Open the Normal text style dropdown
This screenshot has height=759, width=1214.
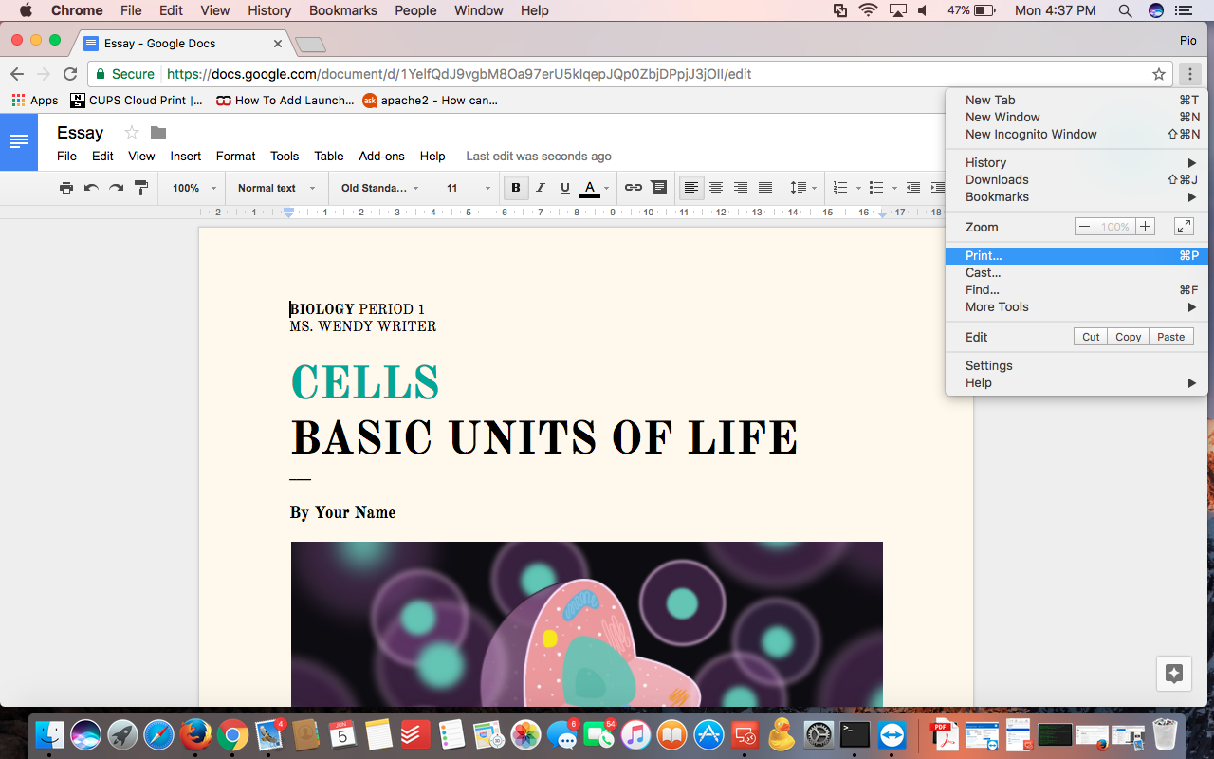point(276,188)
